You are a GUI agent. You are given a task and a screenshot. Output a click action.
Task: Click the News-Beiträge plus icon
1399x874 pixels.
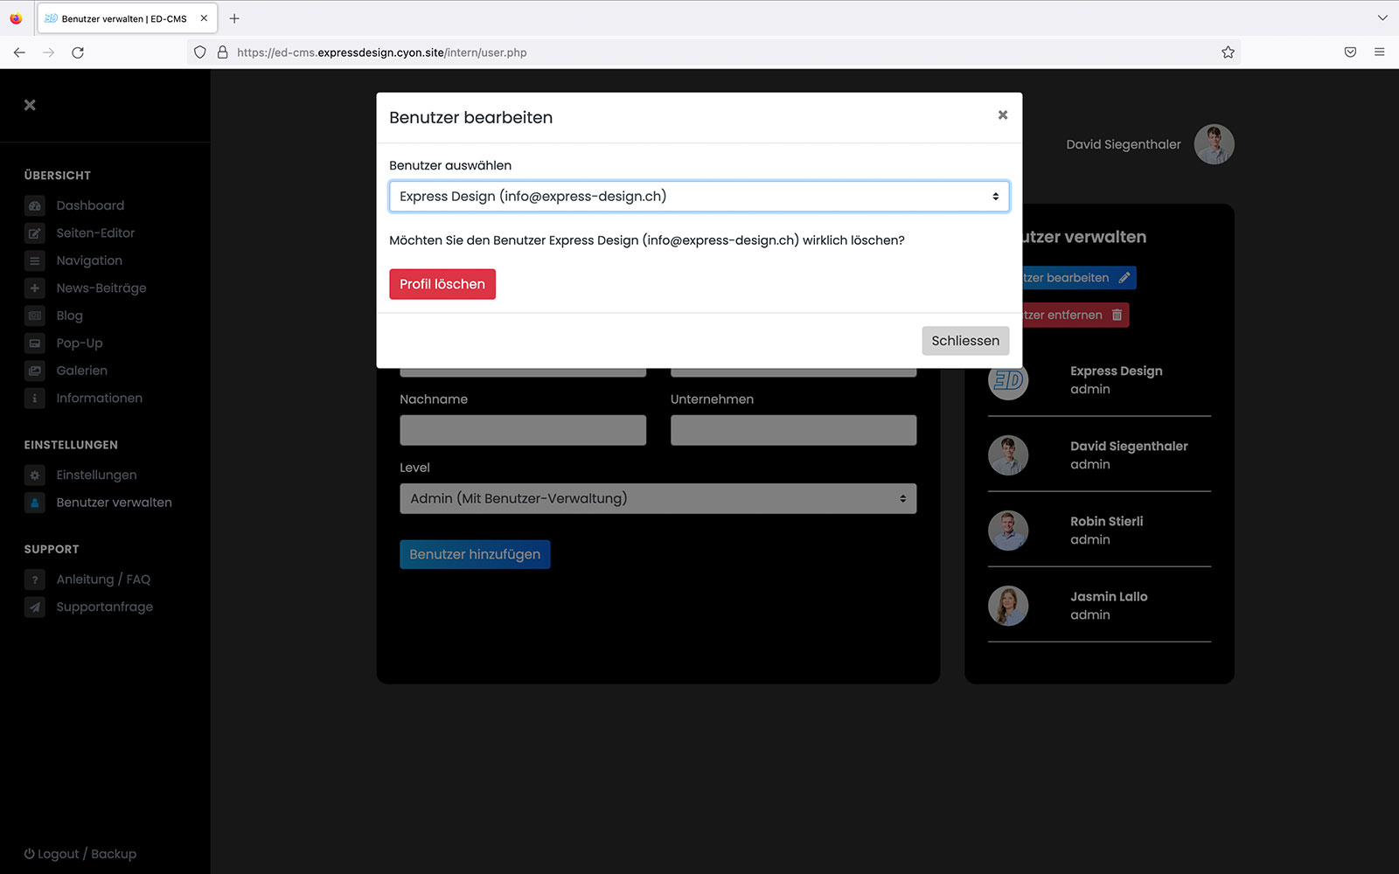pyautogui.click(x=35, y=288)
